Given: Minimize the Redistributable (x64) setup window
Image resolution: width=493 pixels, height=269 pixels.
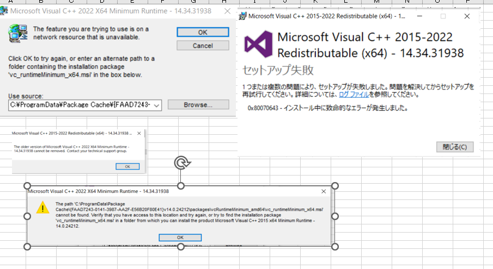Looking at the screenshot, I should (x=419, y=16).
